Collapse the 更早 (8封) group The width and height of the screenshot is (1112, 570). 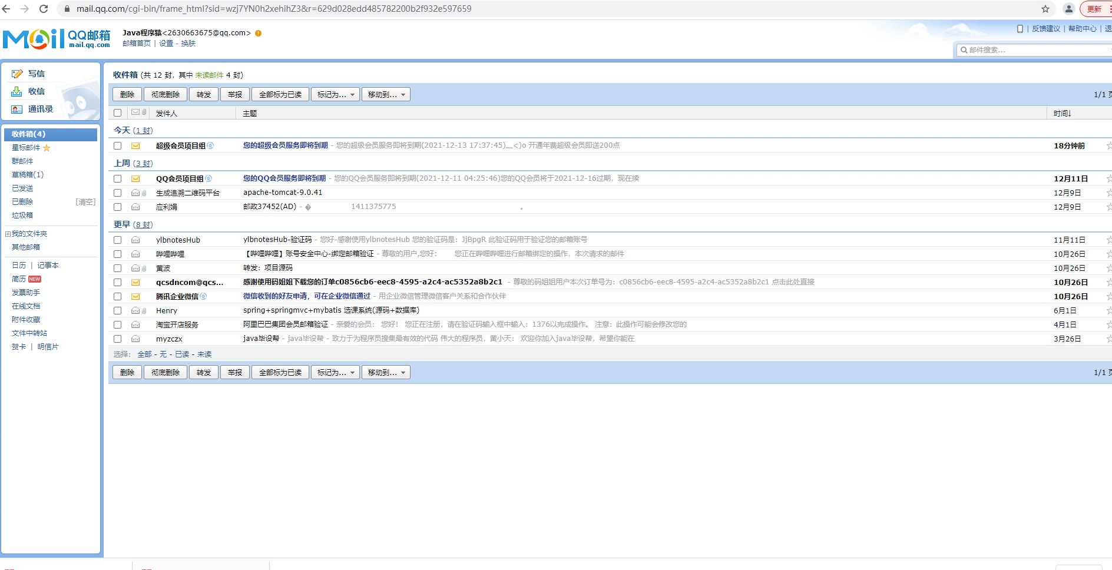point(133,224)
